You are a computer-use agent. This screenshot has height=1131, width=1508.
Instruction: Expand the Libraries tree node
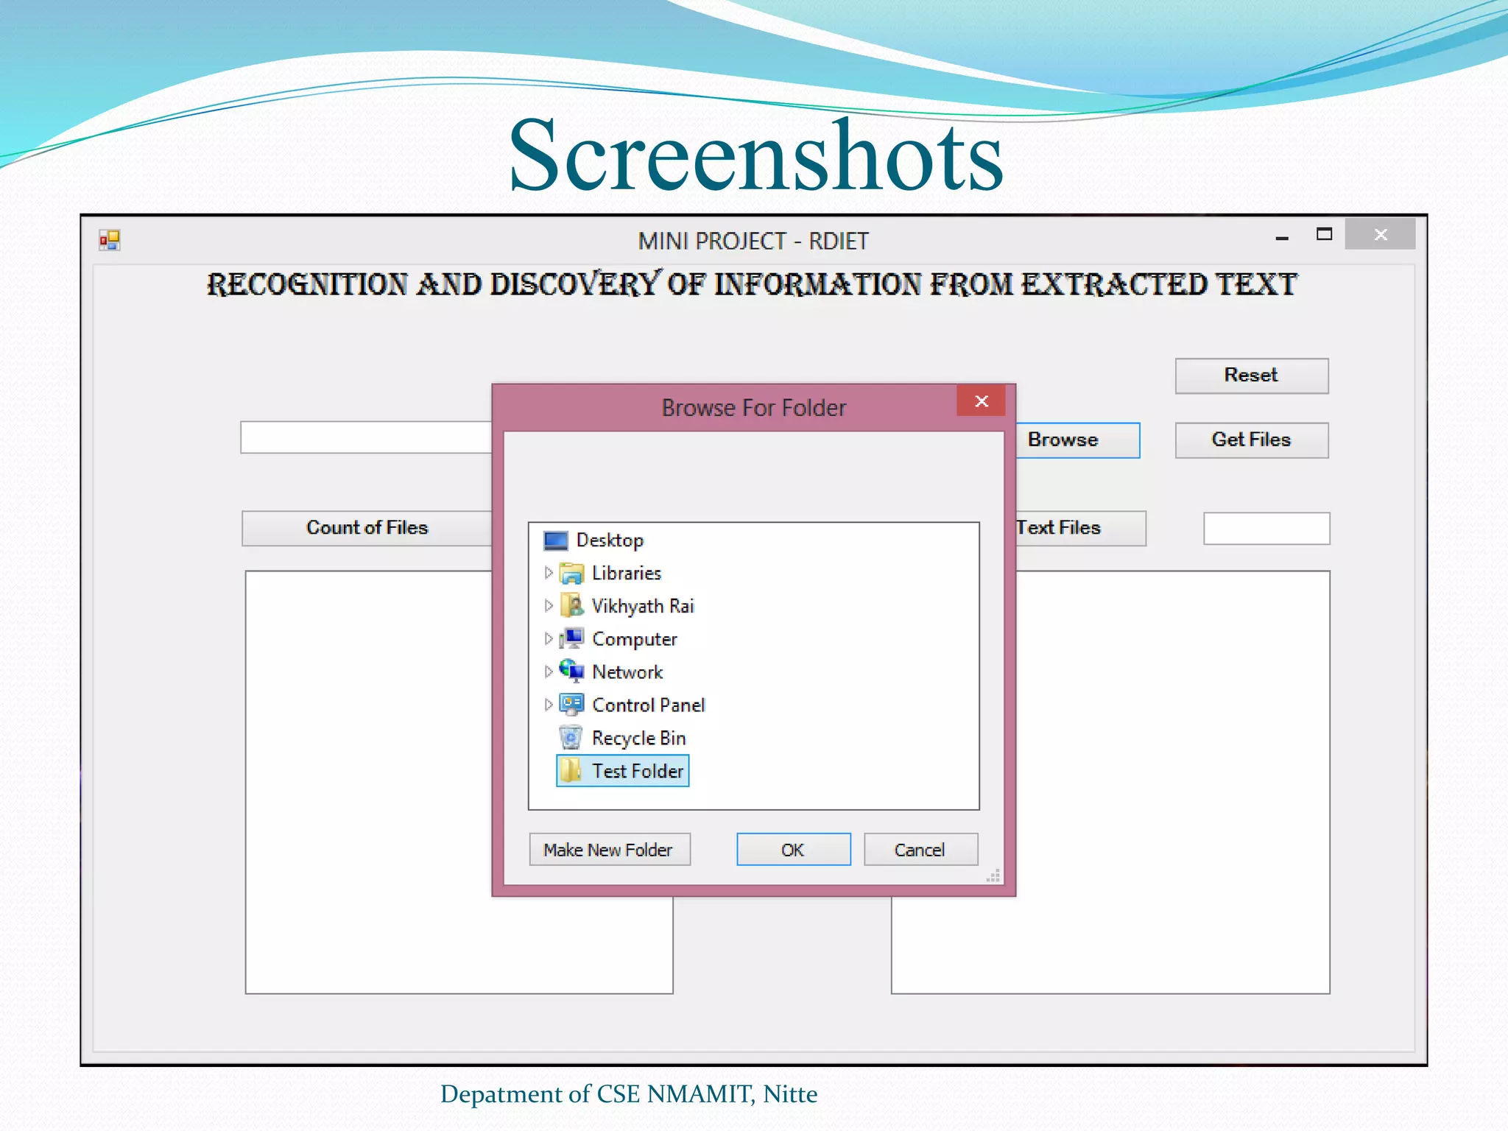549,573
